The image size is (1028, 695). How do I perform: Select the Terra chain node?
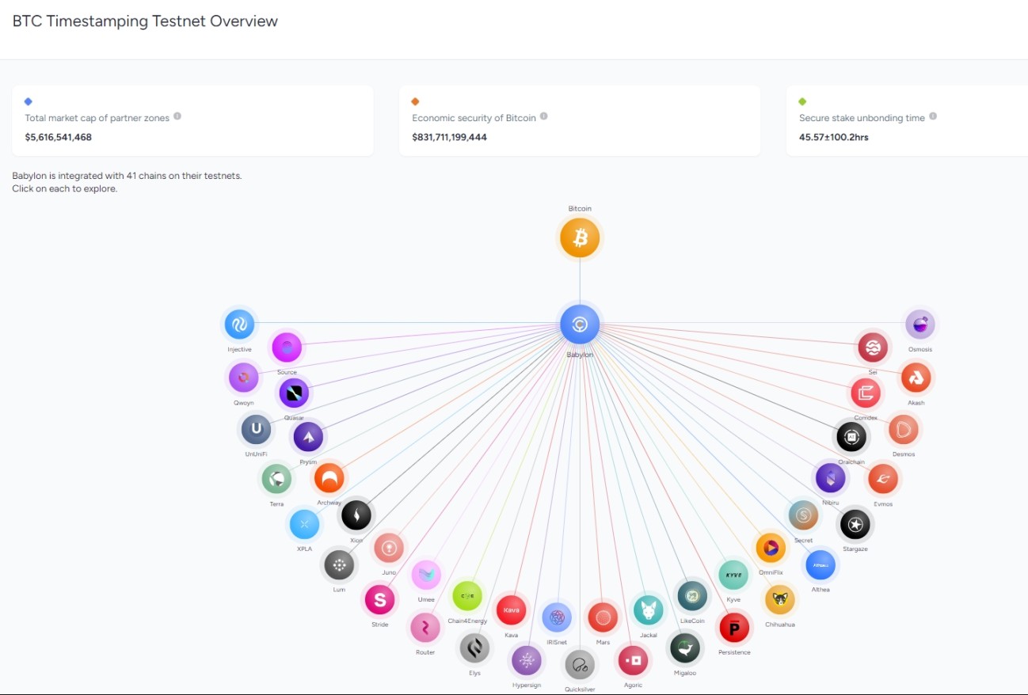276,479
